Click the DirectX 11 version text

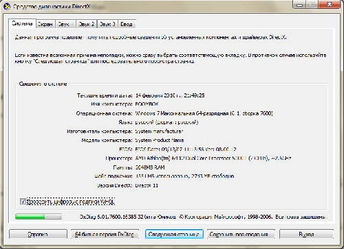point(147,185)
